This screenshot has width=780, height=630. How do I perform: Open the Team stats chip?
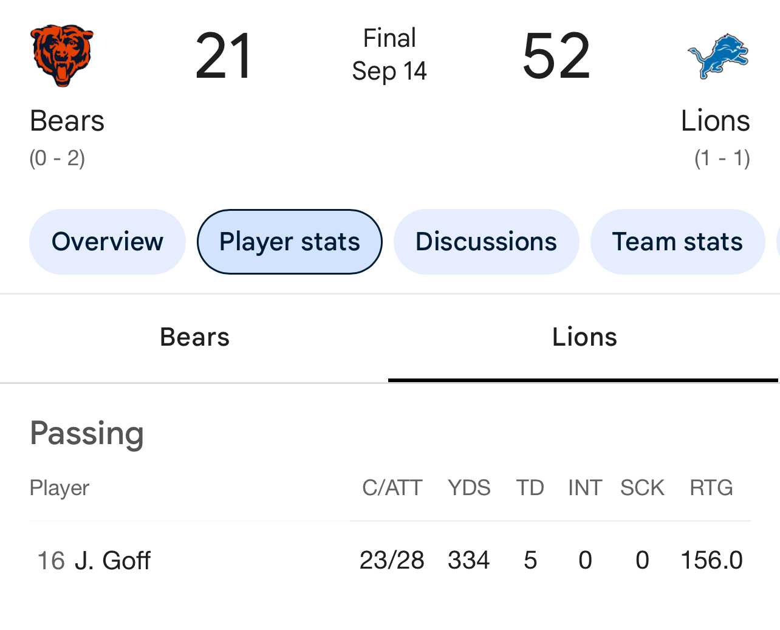pyautogui.click(x=677, y=242)
